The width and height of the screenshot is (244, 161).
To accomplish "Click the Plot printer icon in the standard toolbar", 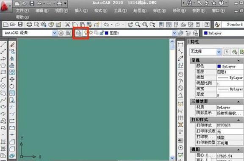I will (x=29, y=24).
